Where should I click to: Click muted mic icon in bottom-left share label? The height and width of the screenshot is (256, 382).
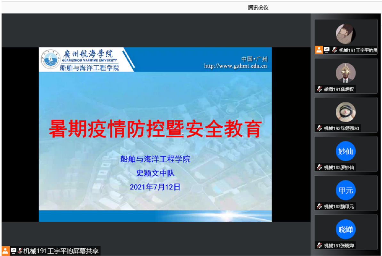click(20, 251)
